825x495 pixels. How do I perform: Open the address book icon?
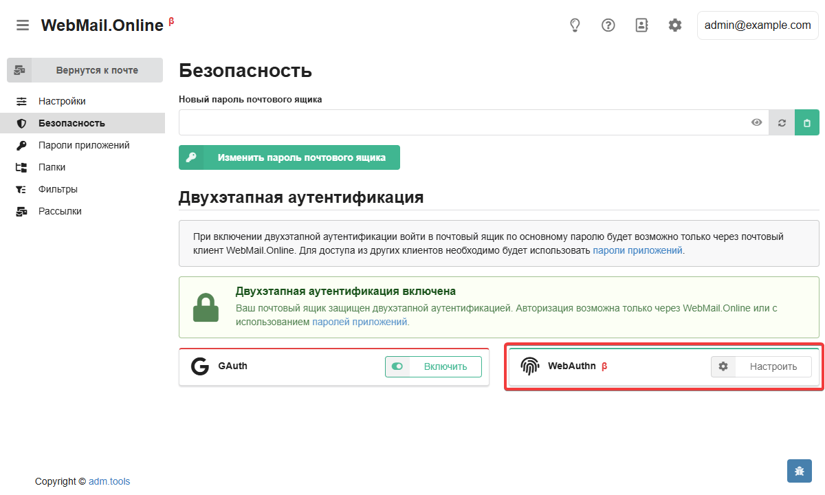pos(641,25)
